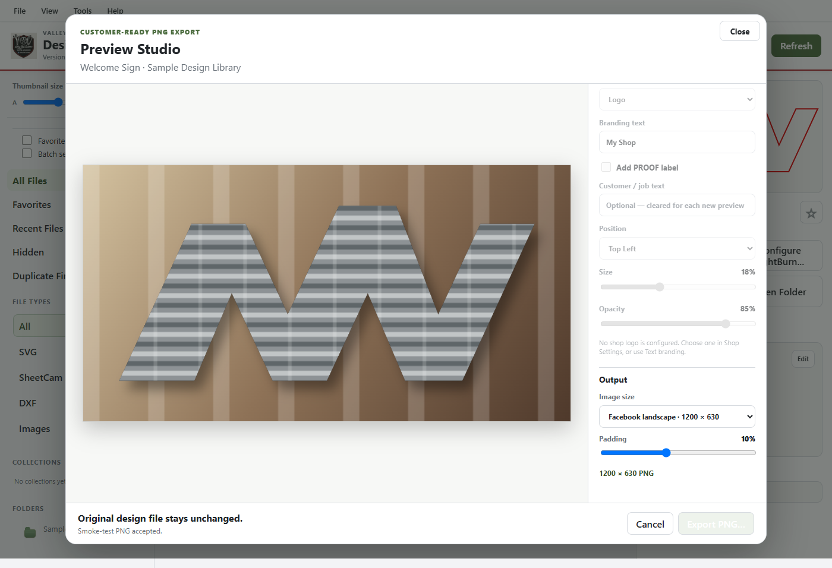Open the File menu
The width and height of the screenshot is (832, 568).
20,11
